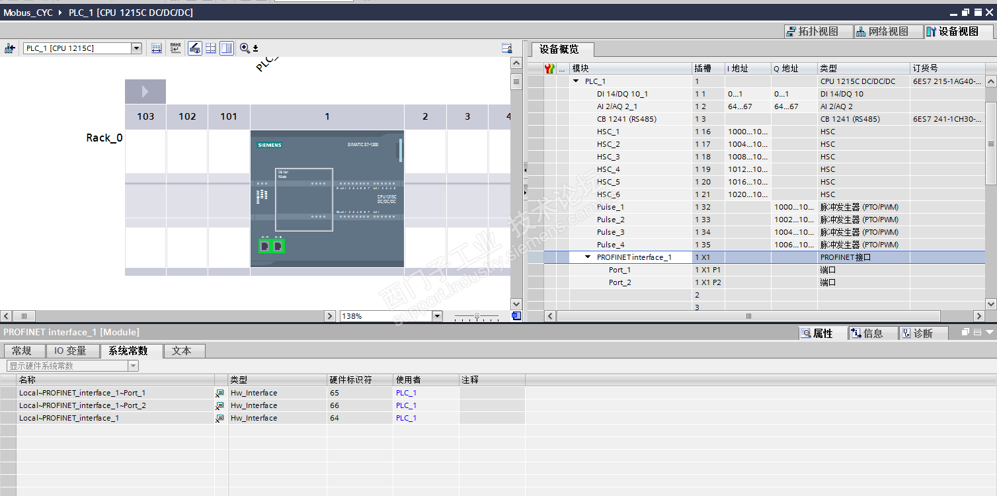Click the 类型 column header in device overview
997x496 pixels.
click(863, 68)
